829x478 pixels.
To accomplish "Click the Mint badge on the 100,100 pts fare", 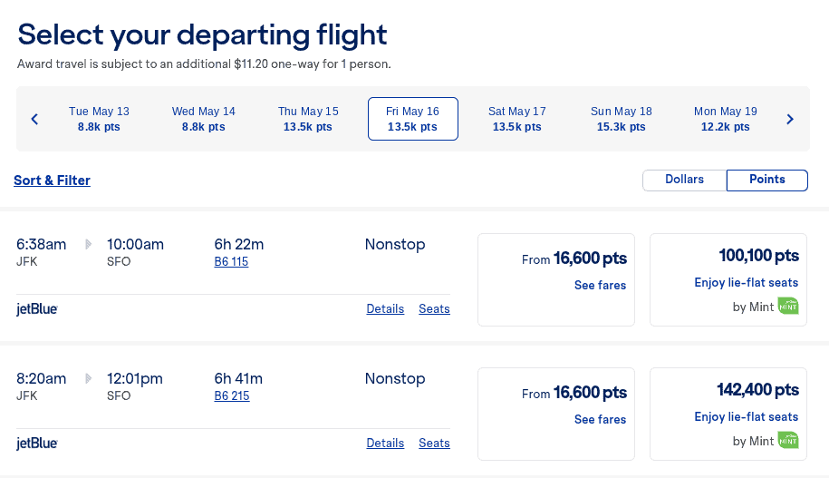I will point(788,307).
